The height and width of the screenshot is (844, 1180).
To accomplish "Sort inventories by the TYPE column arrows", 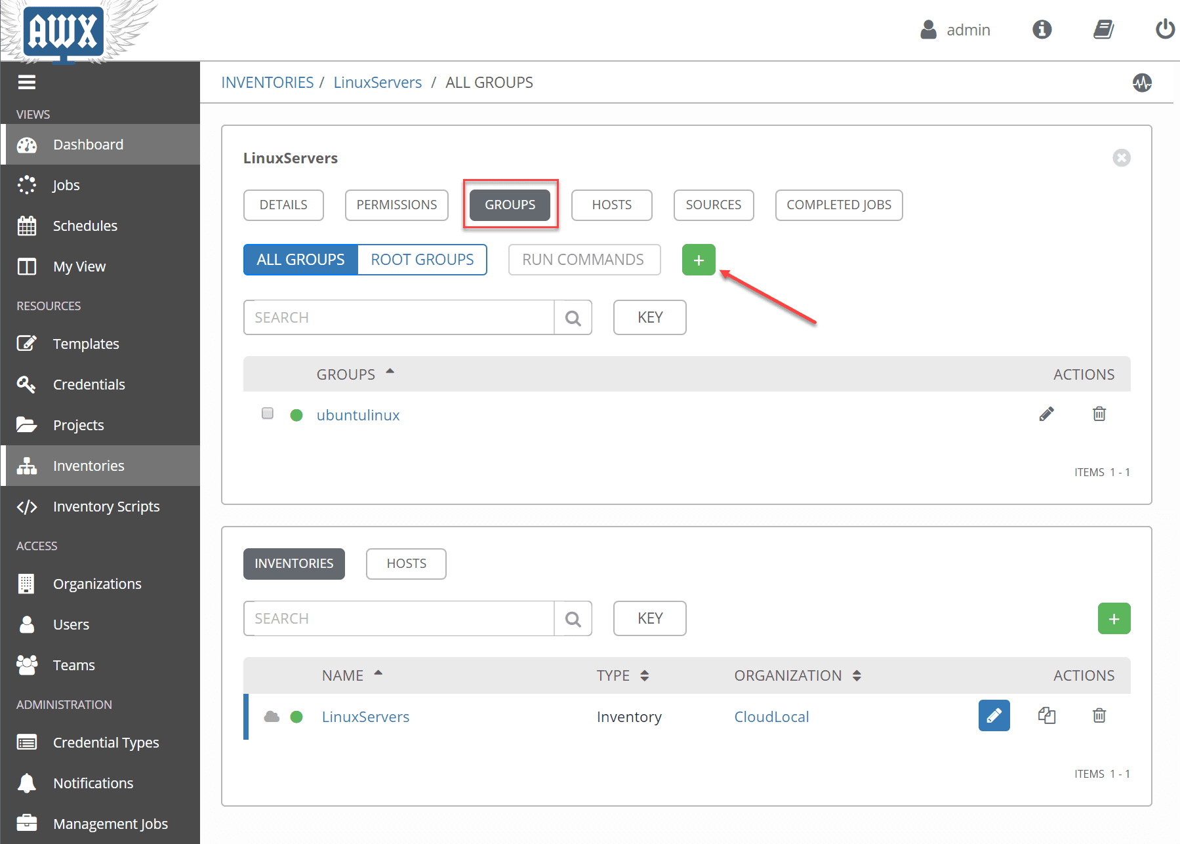I will pos(645,675).
